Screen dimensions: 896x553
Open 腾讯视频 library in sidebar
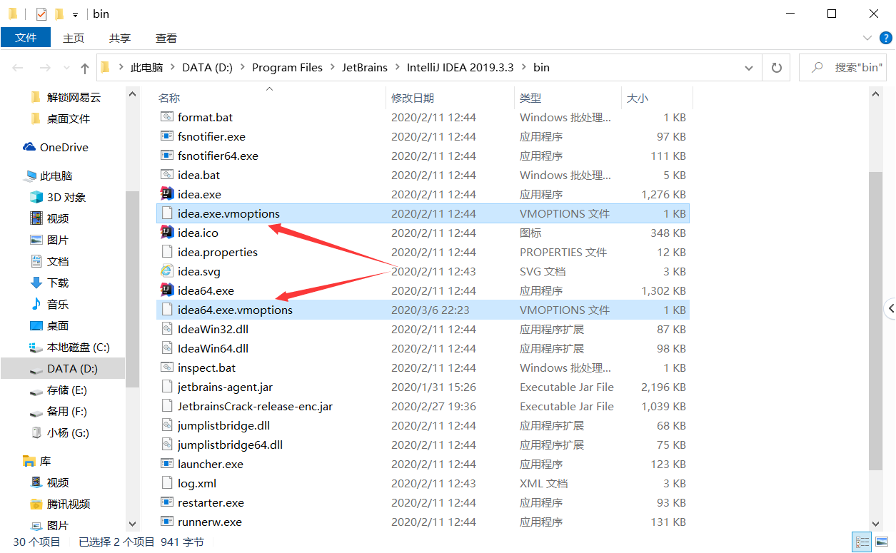click(x=60, y=504)
